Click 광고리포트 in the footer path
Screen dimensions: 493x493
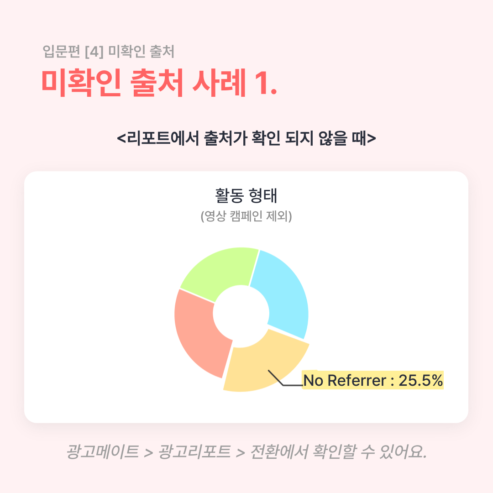(195, 452)
